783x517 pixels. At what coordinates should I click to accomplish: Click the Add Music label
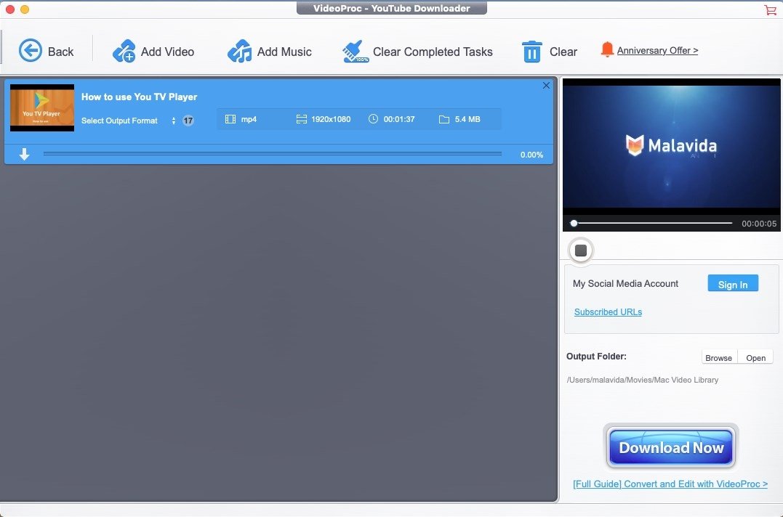click(x=284, y=52)
